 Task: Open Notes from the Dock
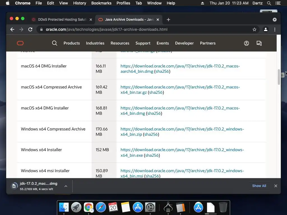pos(125,207)
